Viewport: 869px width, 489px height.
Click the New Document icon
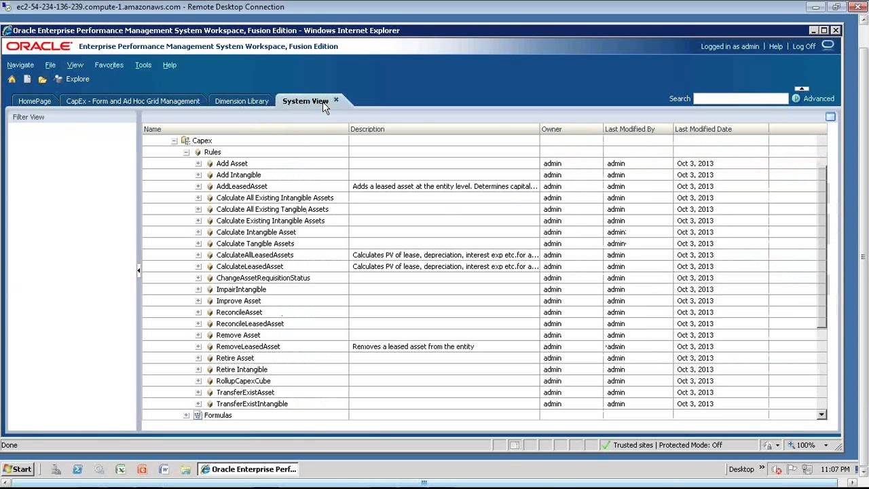point(27,79)
